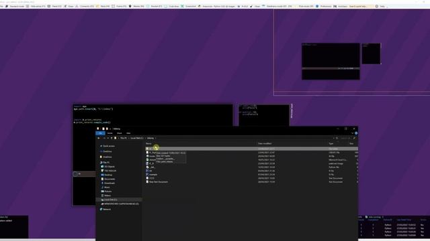Select This PC in the navigation pane
The width and height of the screenshot is (430, 241).
[105, 162]
